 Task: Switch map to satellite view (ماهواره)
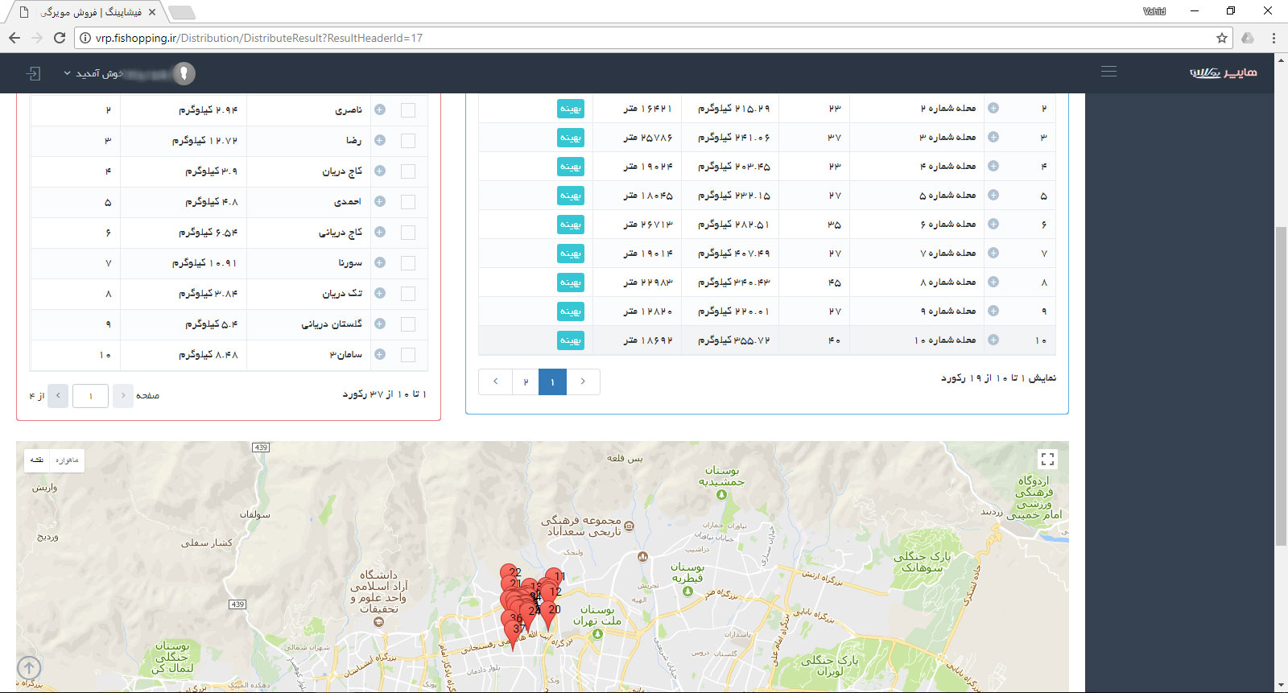pos(67,460)
